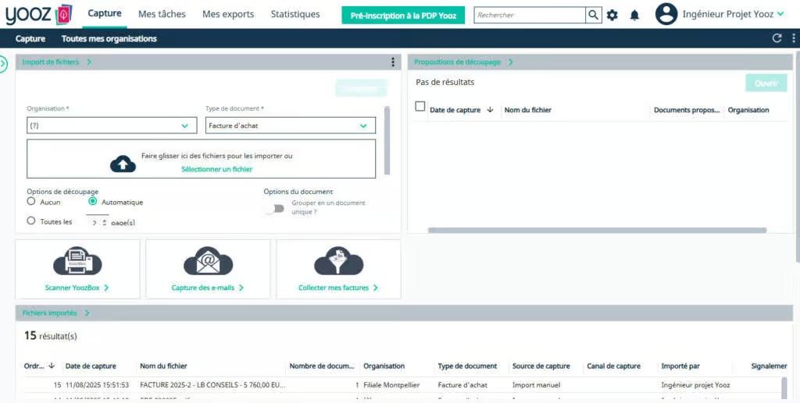This screenshot has width=800, height=403.
Task: Open the Type de document dropdown
Action: [290, 125]
